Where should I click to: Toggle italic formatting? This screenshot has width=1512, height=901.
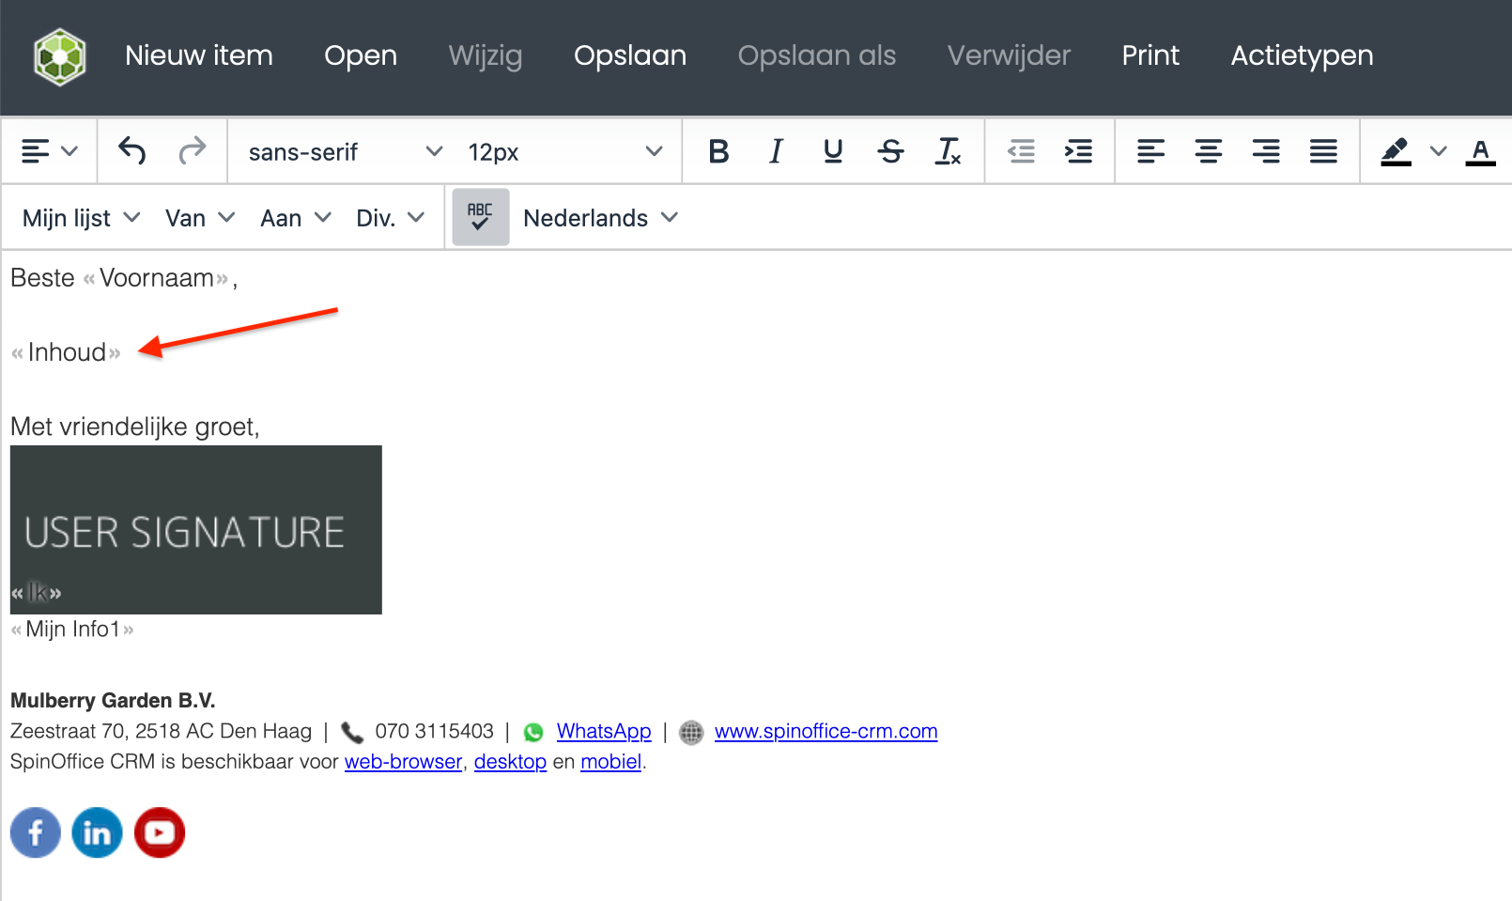[776, 151]
